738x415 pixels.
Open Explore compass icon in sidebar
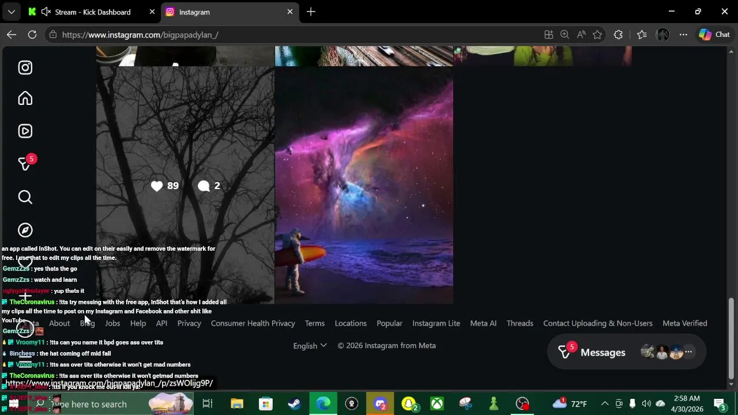pos(25,230)
